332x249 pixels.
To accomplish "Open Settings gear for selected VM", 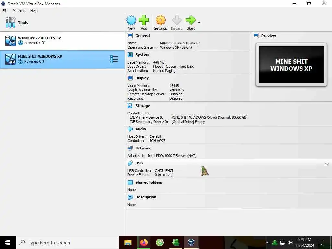I will pos(160,20).
